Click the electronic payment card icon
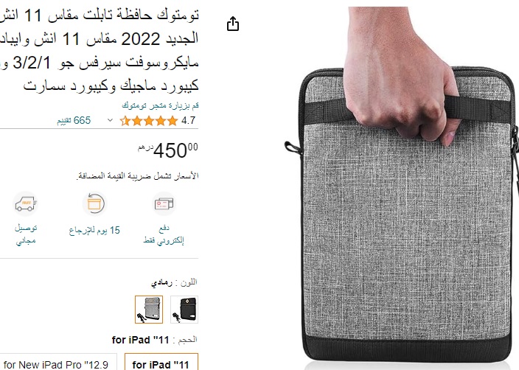This screenshot has width=519, height=370. [x=164, y=203]
